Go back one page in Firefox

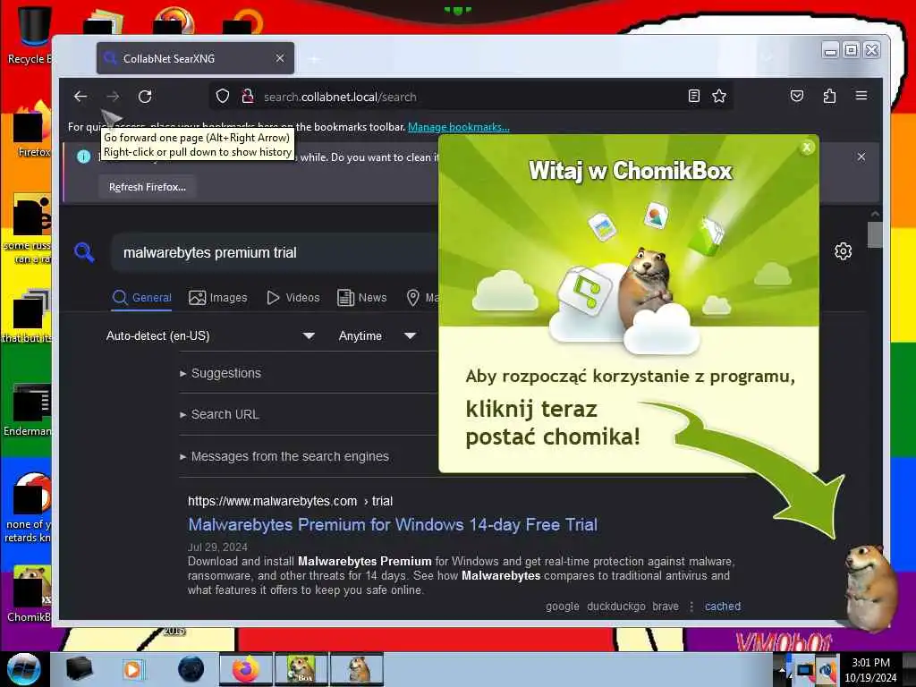[81, 97]
